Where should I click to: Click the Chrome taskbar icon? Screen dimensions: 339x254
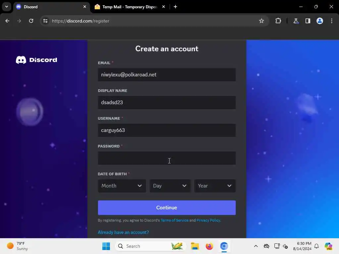(x=224, y=246)
